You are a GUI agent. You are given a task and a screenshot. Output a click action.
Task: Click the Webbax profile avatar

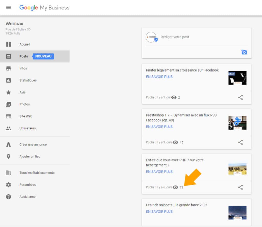tap(151, 37)
